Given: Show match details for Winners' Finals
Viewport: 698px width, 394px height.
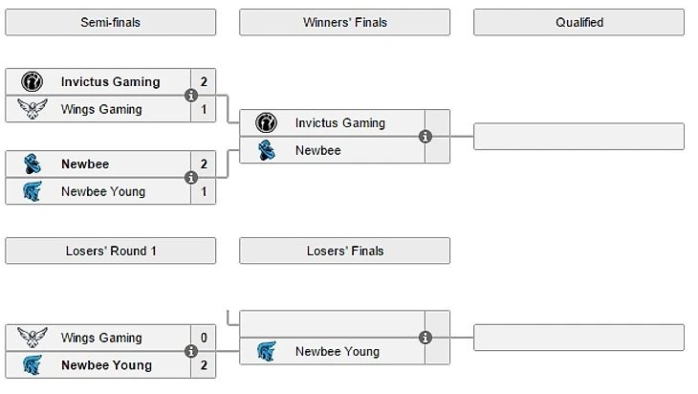Looking at the screenshot, I should 425,137.
